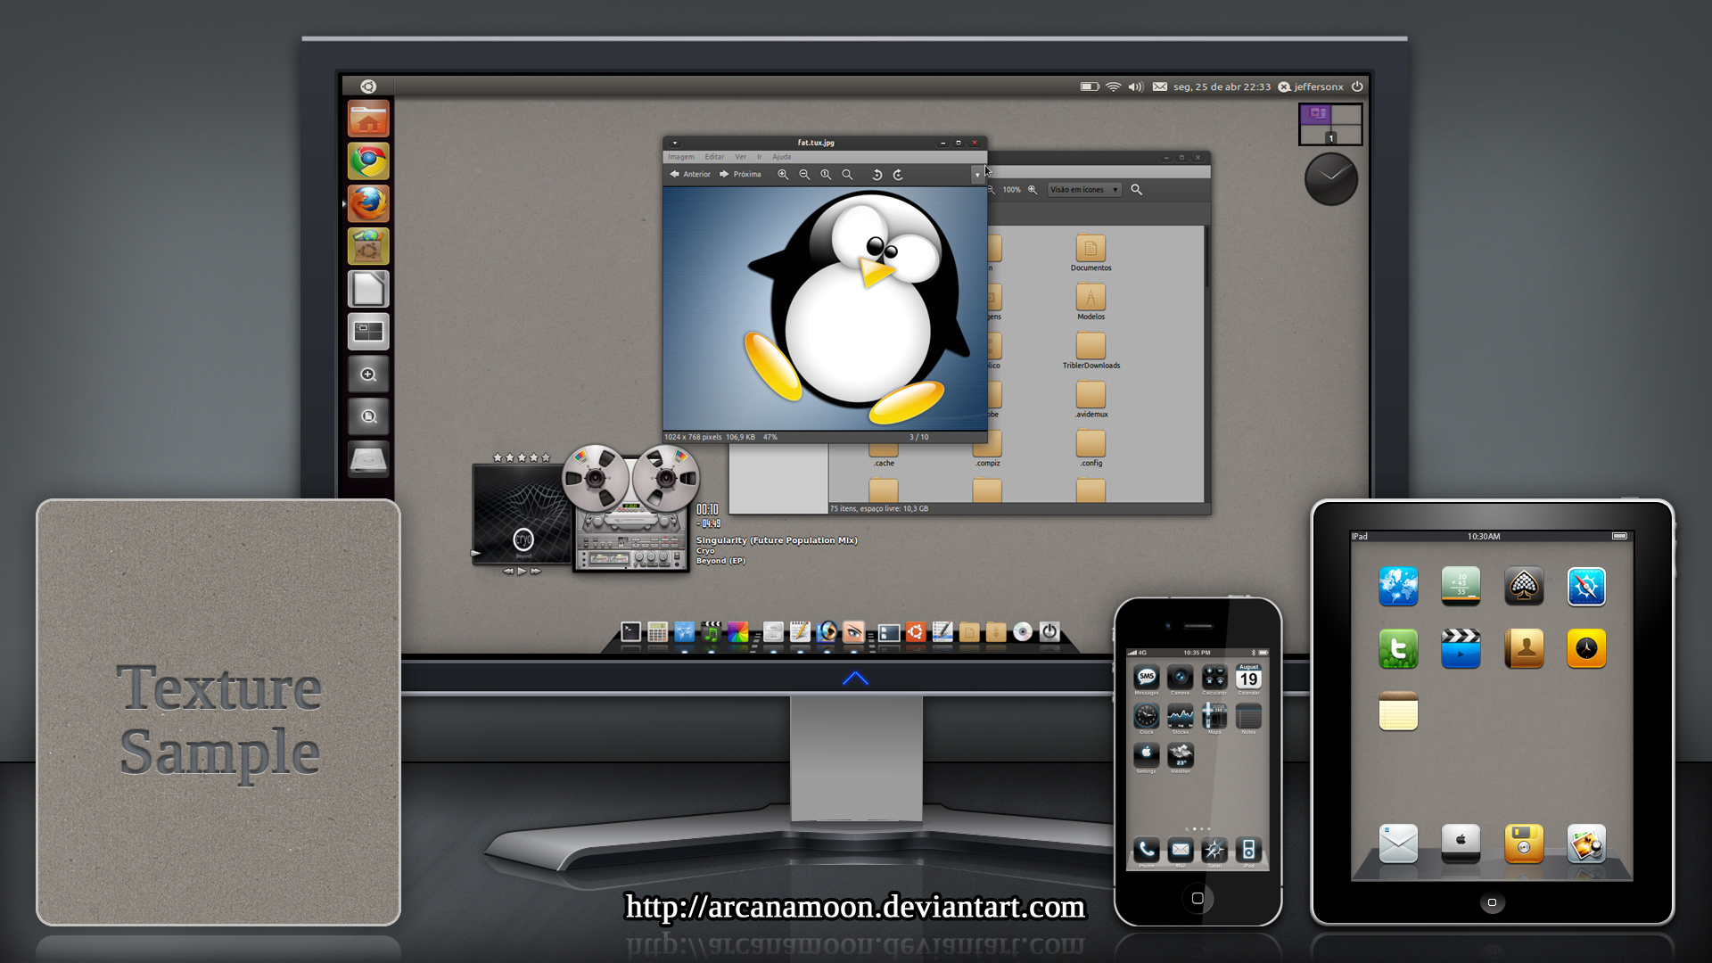Open TriblerDownloads folder
1712x963 pixels.
click(x=1091, y=351)
